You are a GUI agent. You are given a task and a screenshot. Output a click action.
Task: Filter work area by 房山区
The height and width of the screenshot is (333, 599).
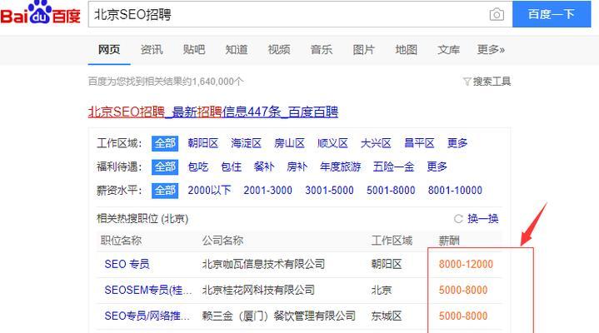pyautogui.click(x=289, y=143)
